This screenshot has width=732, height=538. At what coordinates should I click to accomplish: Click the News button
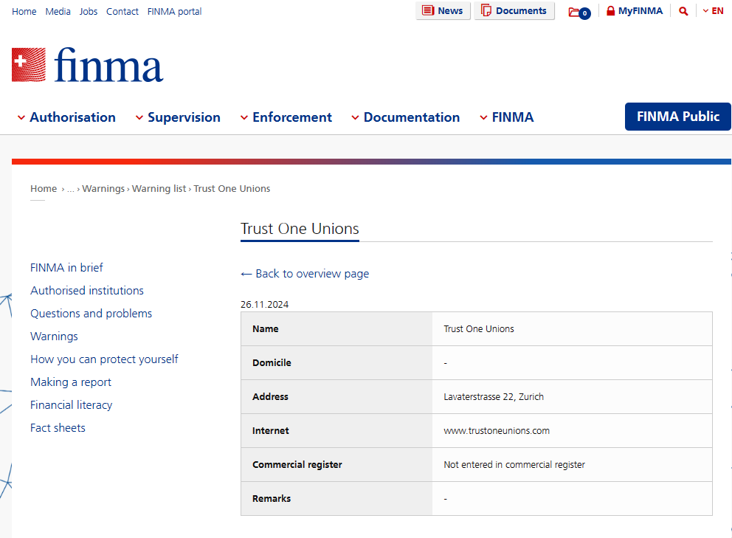(x=443, y=11)
